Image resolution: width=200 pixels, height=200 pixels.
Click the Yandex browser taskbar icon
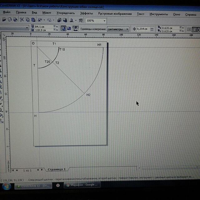click(58, 185)
